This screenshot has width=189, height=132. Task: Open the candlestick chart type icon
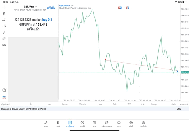[x=4, y=13]
